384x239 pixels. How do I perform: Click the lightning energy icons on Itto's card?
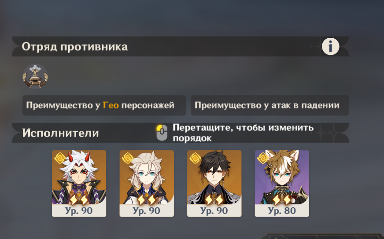coord(79,199)
